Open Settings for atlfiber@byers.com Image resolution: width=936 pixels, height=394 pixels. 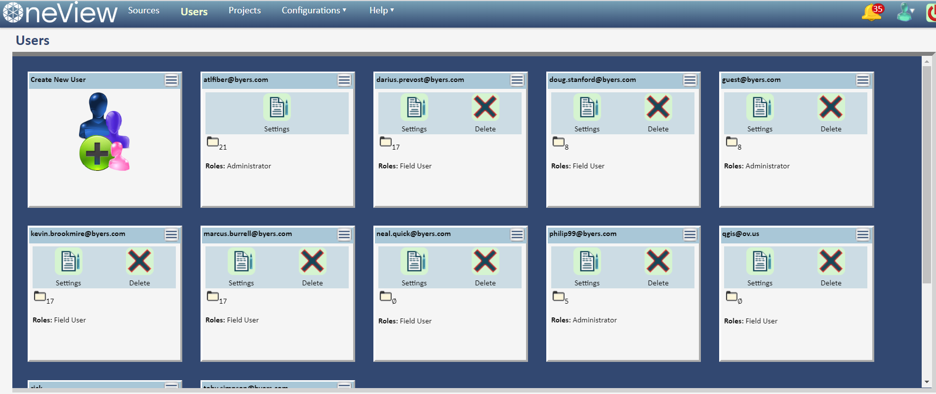pos(277,108)
